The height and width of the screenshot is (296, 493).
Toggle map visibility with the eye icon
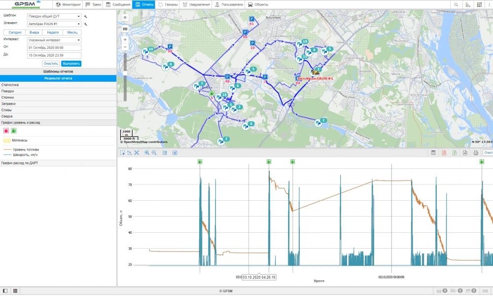click(x=125, y=17)
